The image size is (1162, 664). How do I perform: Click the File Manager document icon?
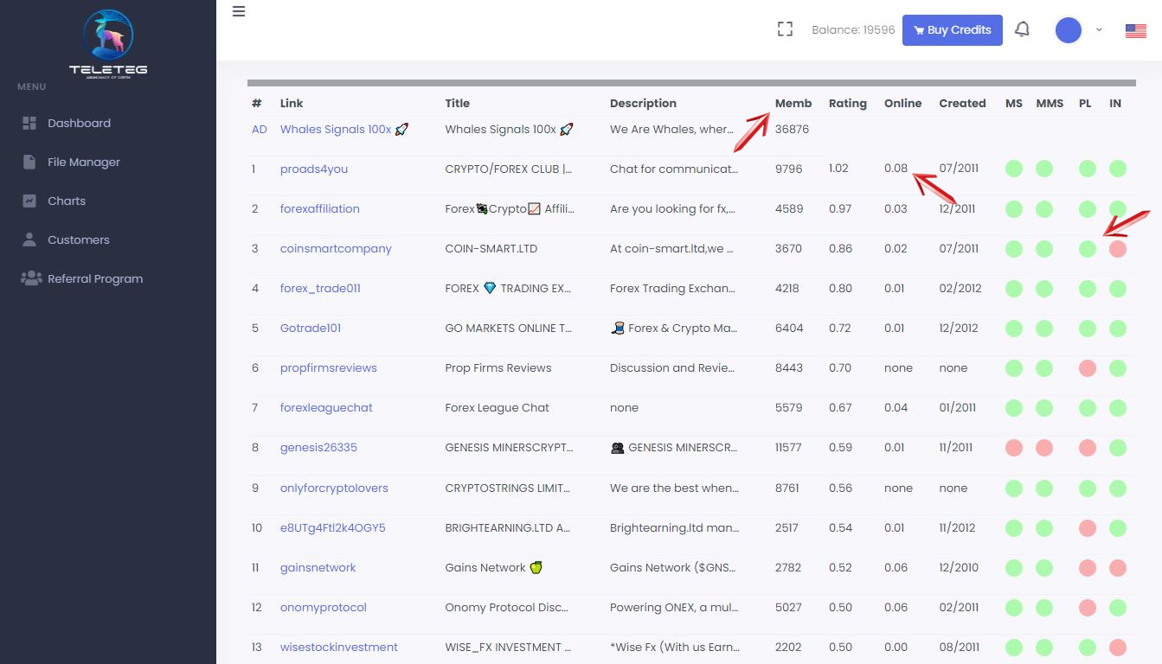(29, 162)
